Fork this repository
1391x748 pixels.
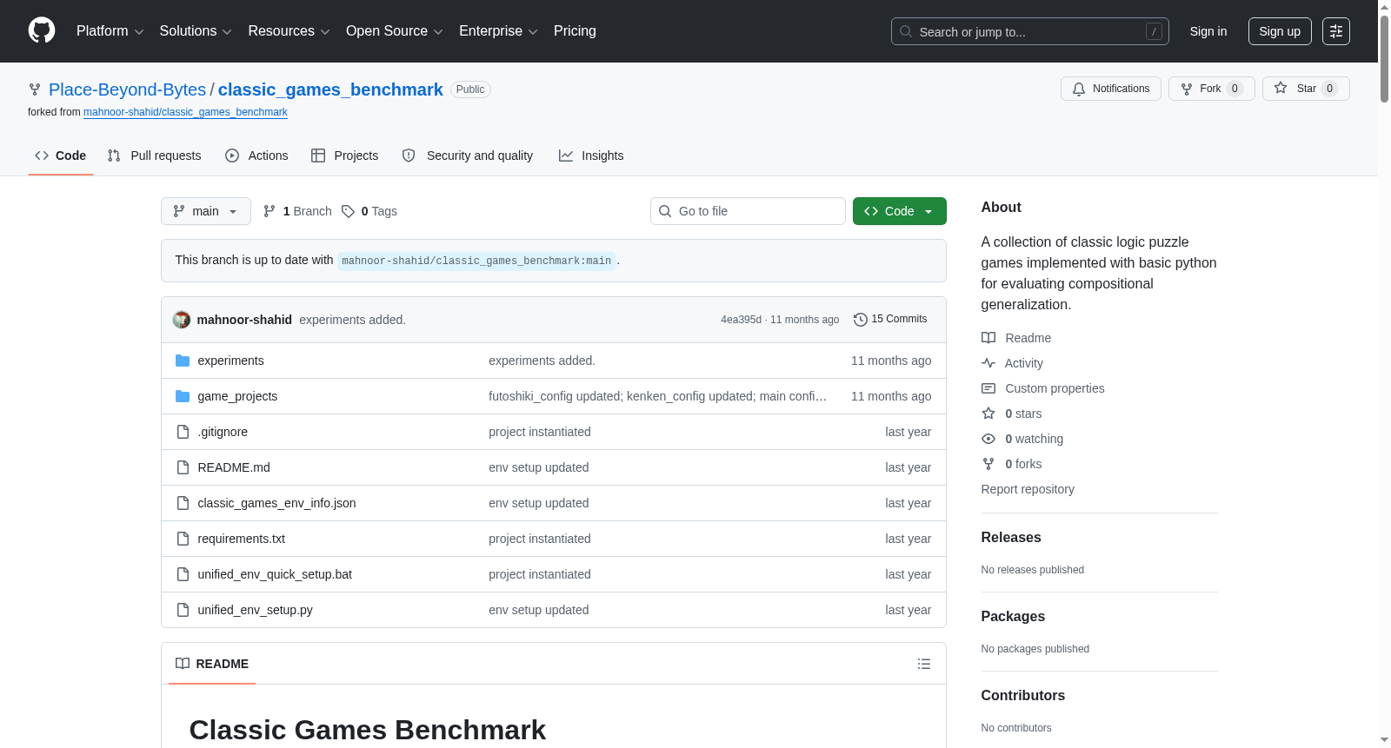point(1212,89)
